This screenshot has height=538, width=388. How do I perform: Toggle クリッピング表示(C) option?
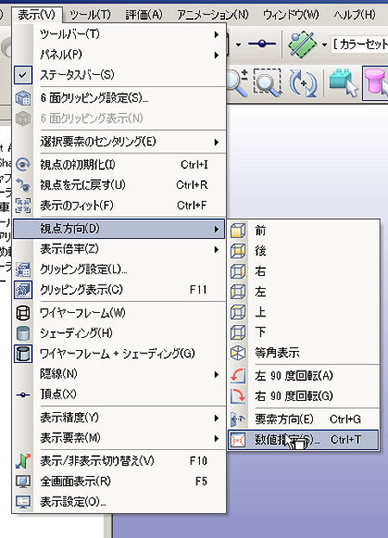119,290
